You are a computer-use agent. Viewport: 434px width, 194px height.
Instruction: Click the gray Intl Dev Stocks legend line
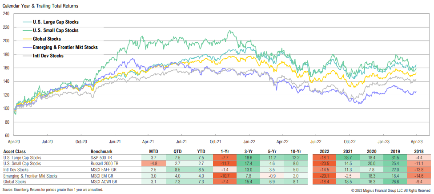click(x=27, y=56)
